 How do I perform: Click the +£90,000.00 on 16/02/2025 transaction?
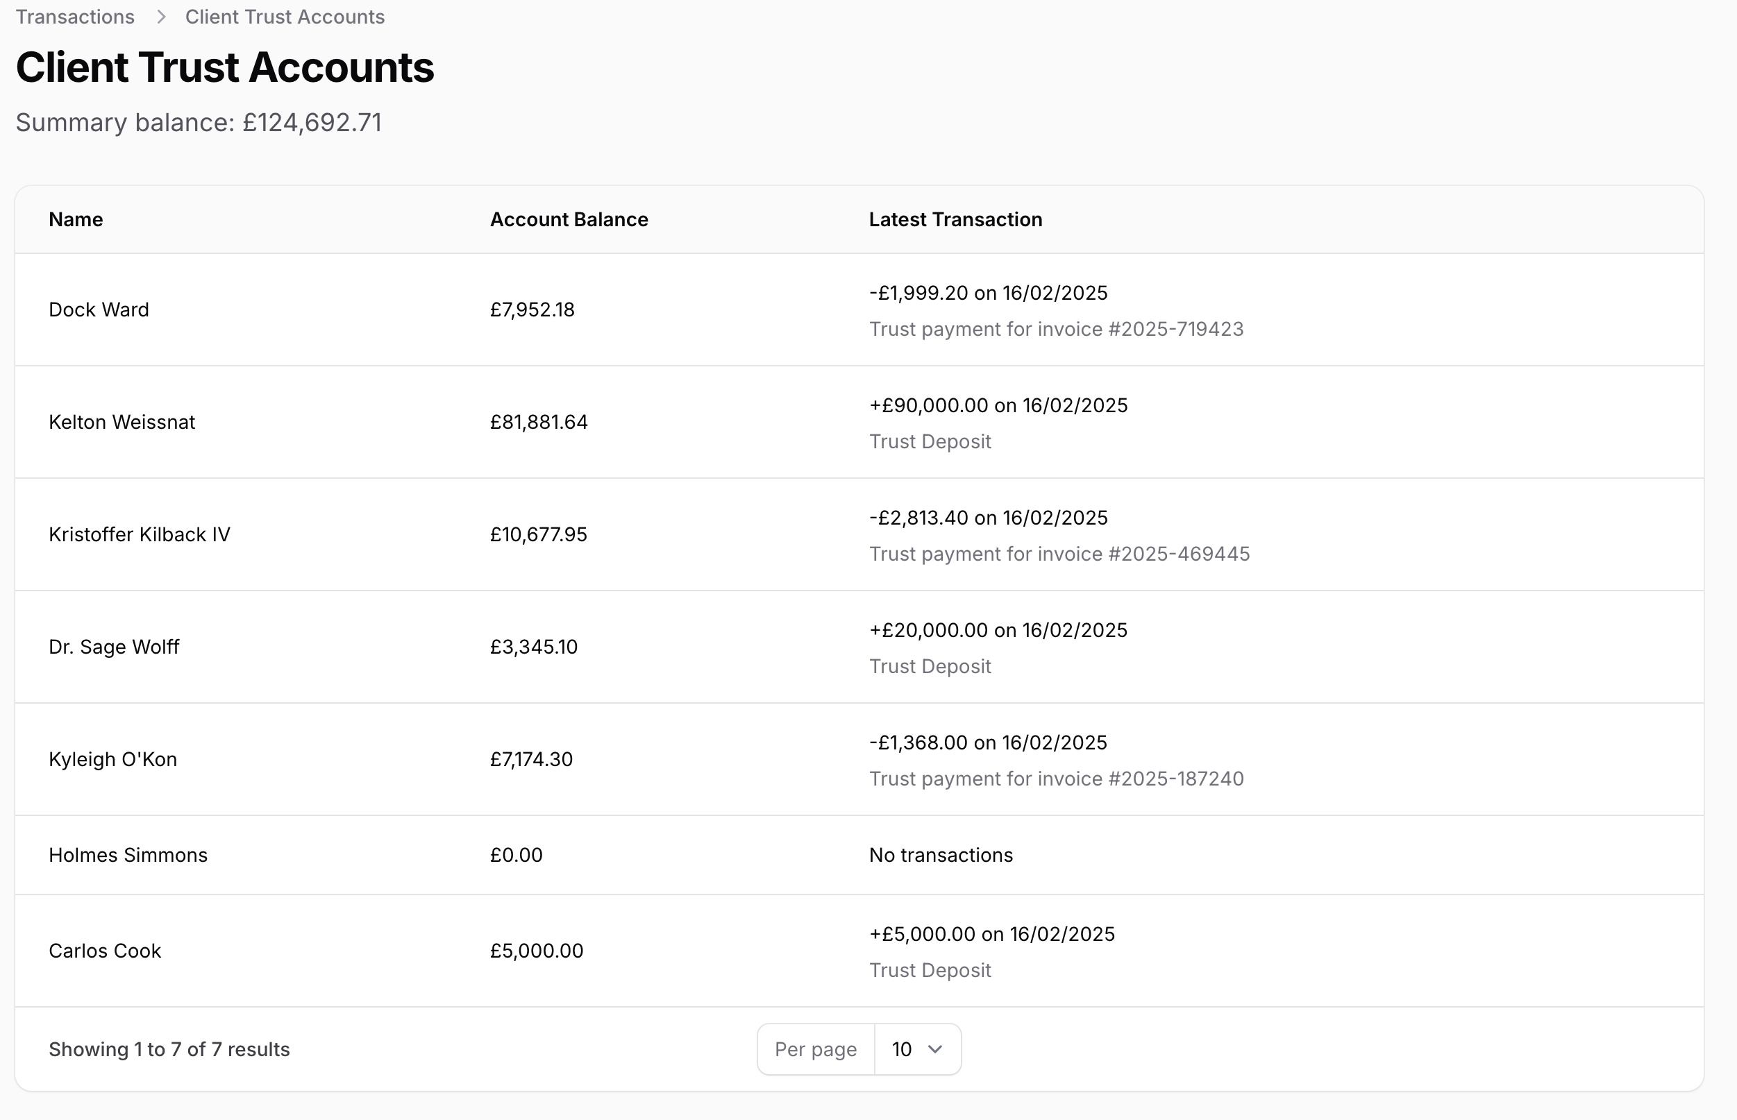tap(998, 405)
